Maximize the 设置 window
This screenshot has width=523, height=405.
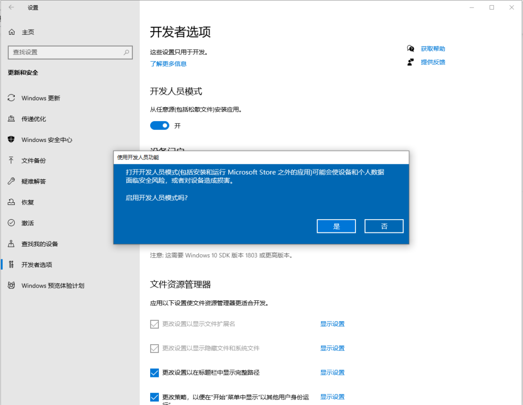click(492, 7)
